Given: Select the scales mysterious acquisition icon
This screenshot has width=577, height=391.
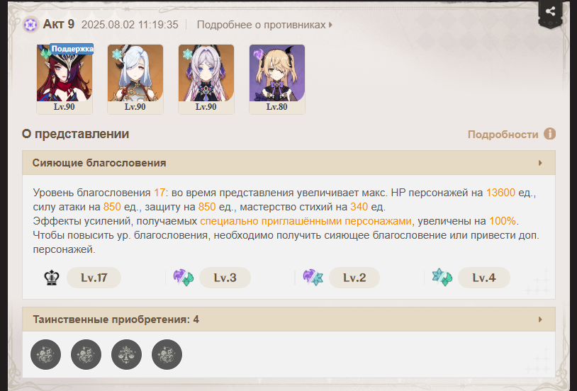Looking at the screenshot, I should pyautogui.click(x=126, y=354).
